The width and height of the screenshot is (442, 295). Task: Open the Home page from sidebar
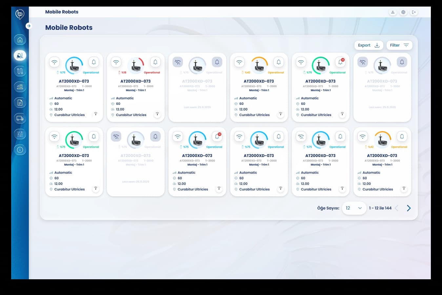click(x=20, y=40)
